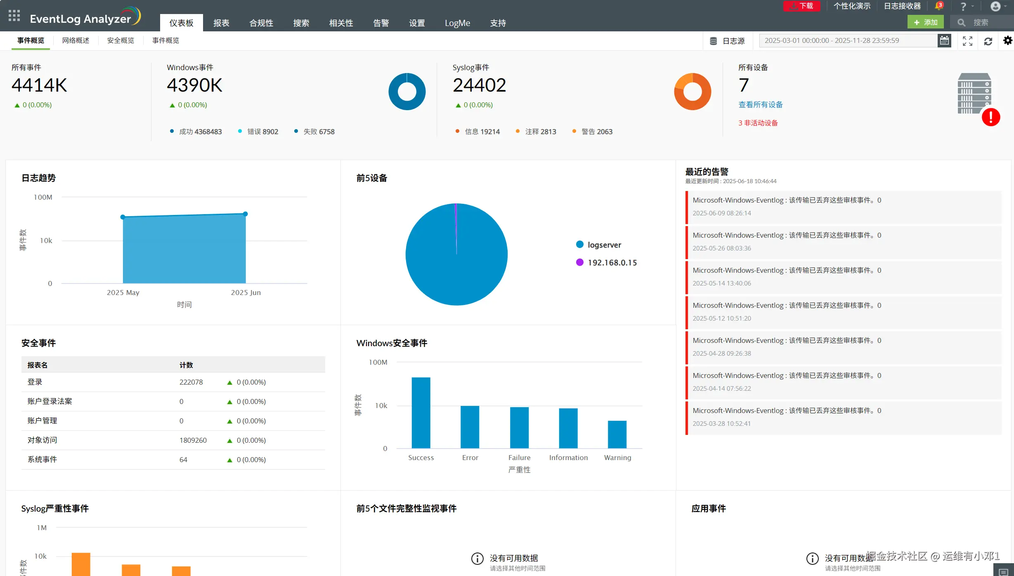
Task: Click the refresh dashboard icon
Action: (x=988, y=41)
